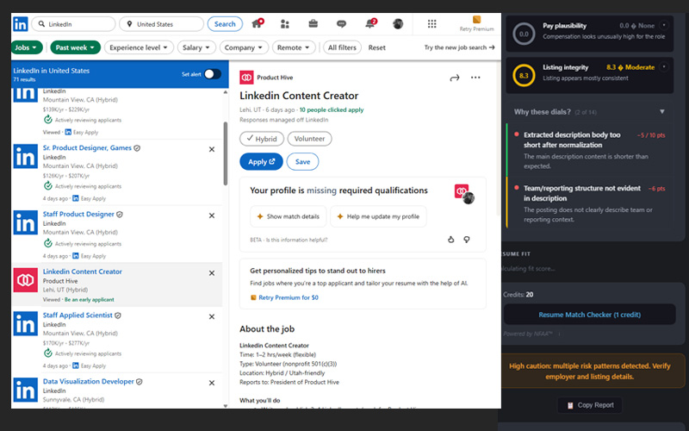Open the Notifications bell icon
This screenshot has width=689, height=431.
369,24
